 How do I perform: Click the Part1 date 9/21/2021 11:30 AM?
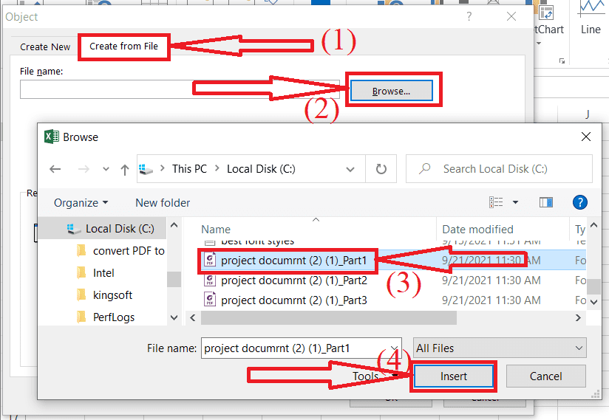click(x=491, y=261)
